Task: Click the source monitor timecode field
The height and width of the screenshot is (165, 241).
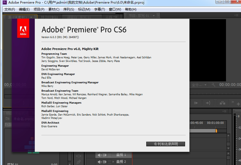Action: point(15,85)
